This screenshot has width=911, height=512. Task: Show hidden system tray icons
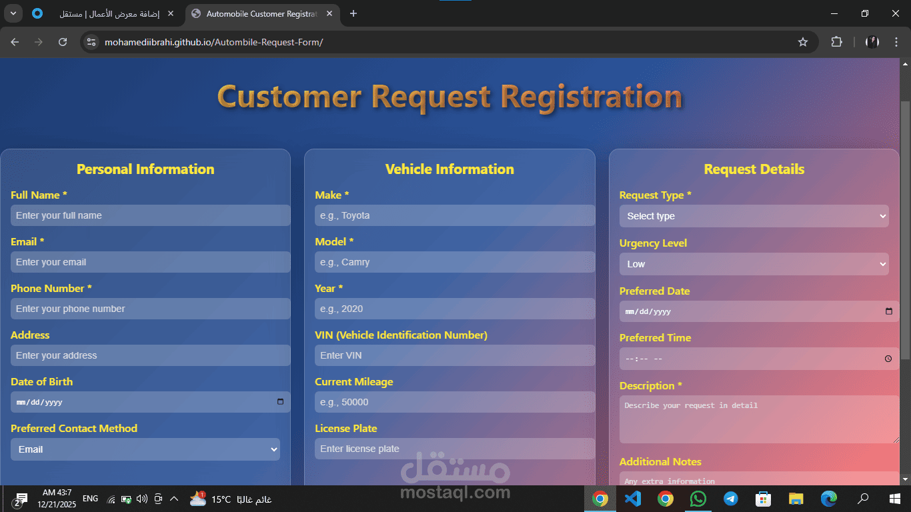(x=174, y=499)
